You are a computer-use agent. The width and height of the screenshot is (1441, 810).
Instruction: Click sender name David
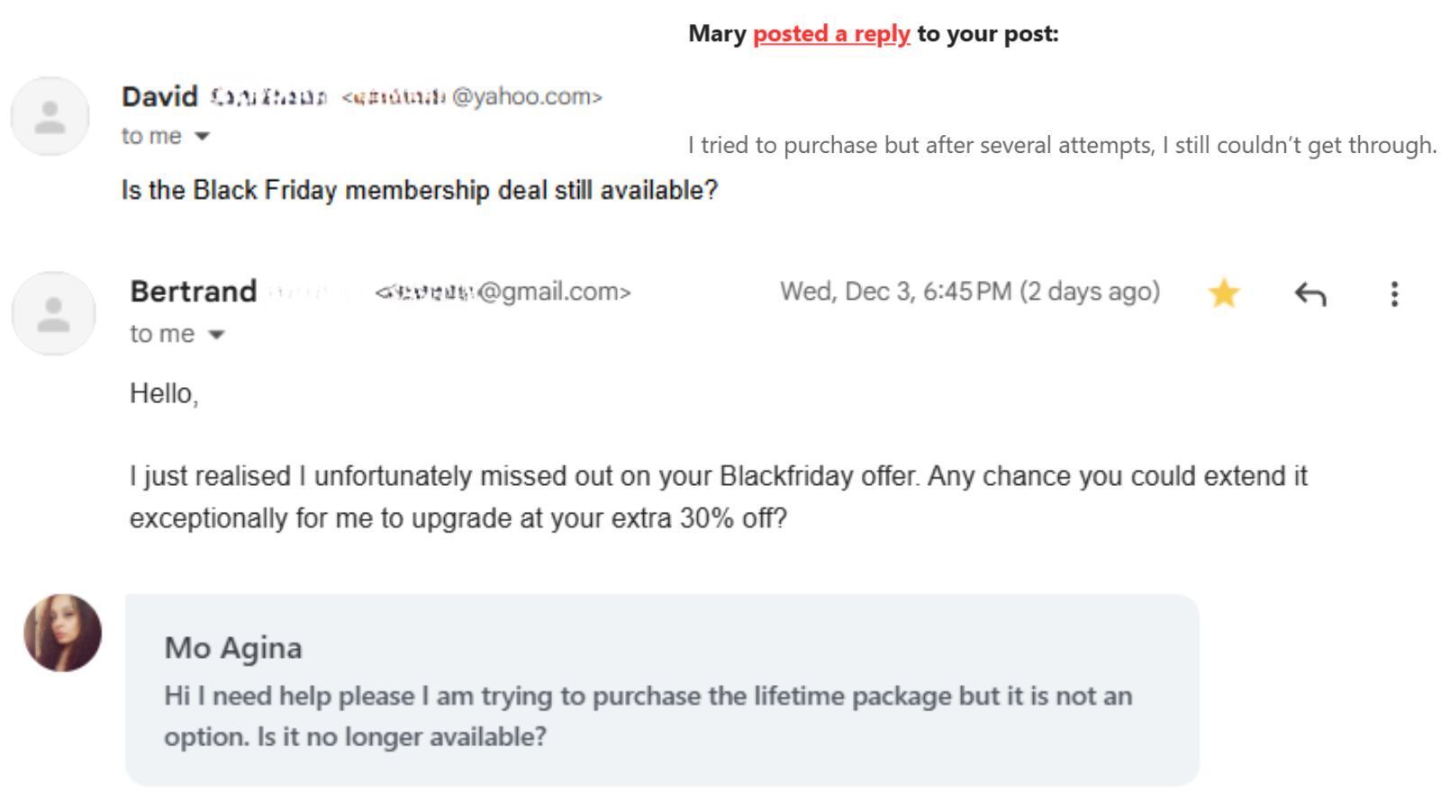pos(159,96)
